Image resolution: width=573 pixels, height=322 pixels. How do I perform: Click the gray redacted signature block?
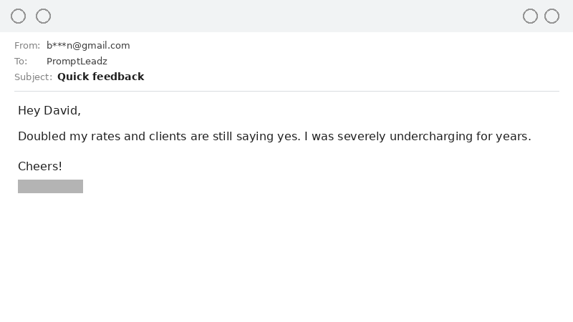pyautogui.click(x=50, y=186)
